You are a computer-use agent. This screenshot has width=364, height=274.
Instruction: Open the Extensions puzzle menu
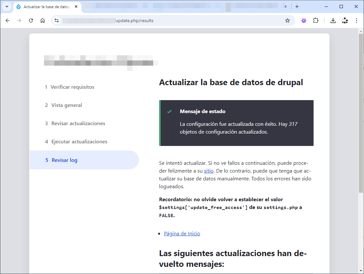[x=316, y=20]
